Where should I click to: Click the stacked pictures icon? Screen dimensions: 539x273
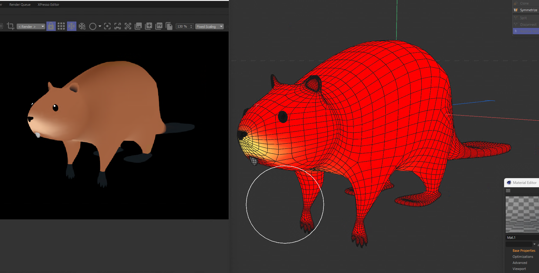coord(138,26)
